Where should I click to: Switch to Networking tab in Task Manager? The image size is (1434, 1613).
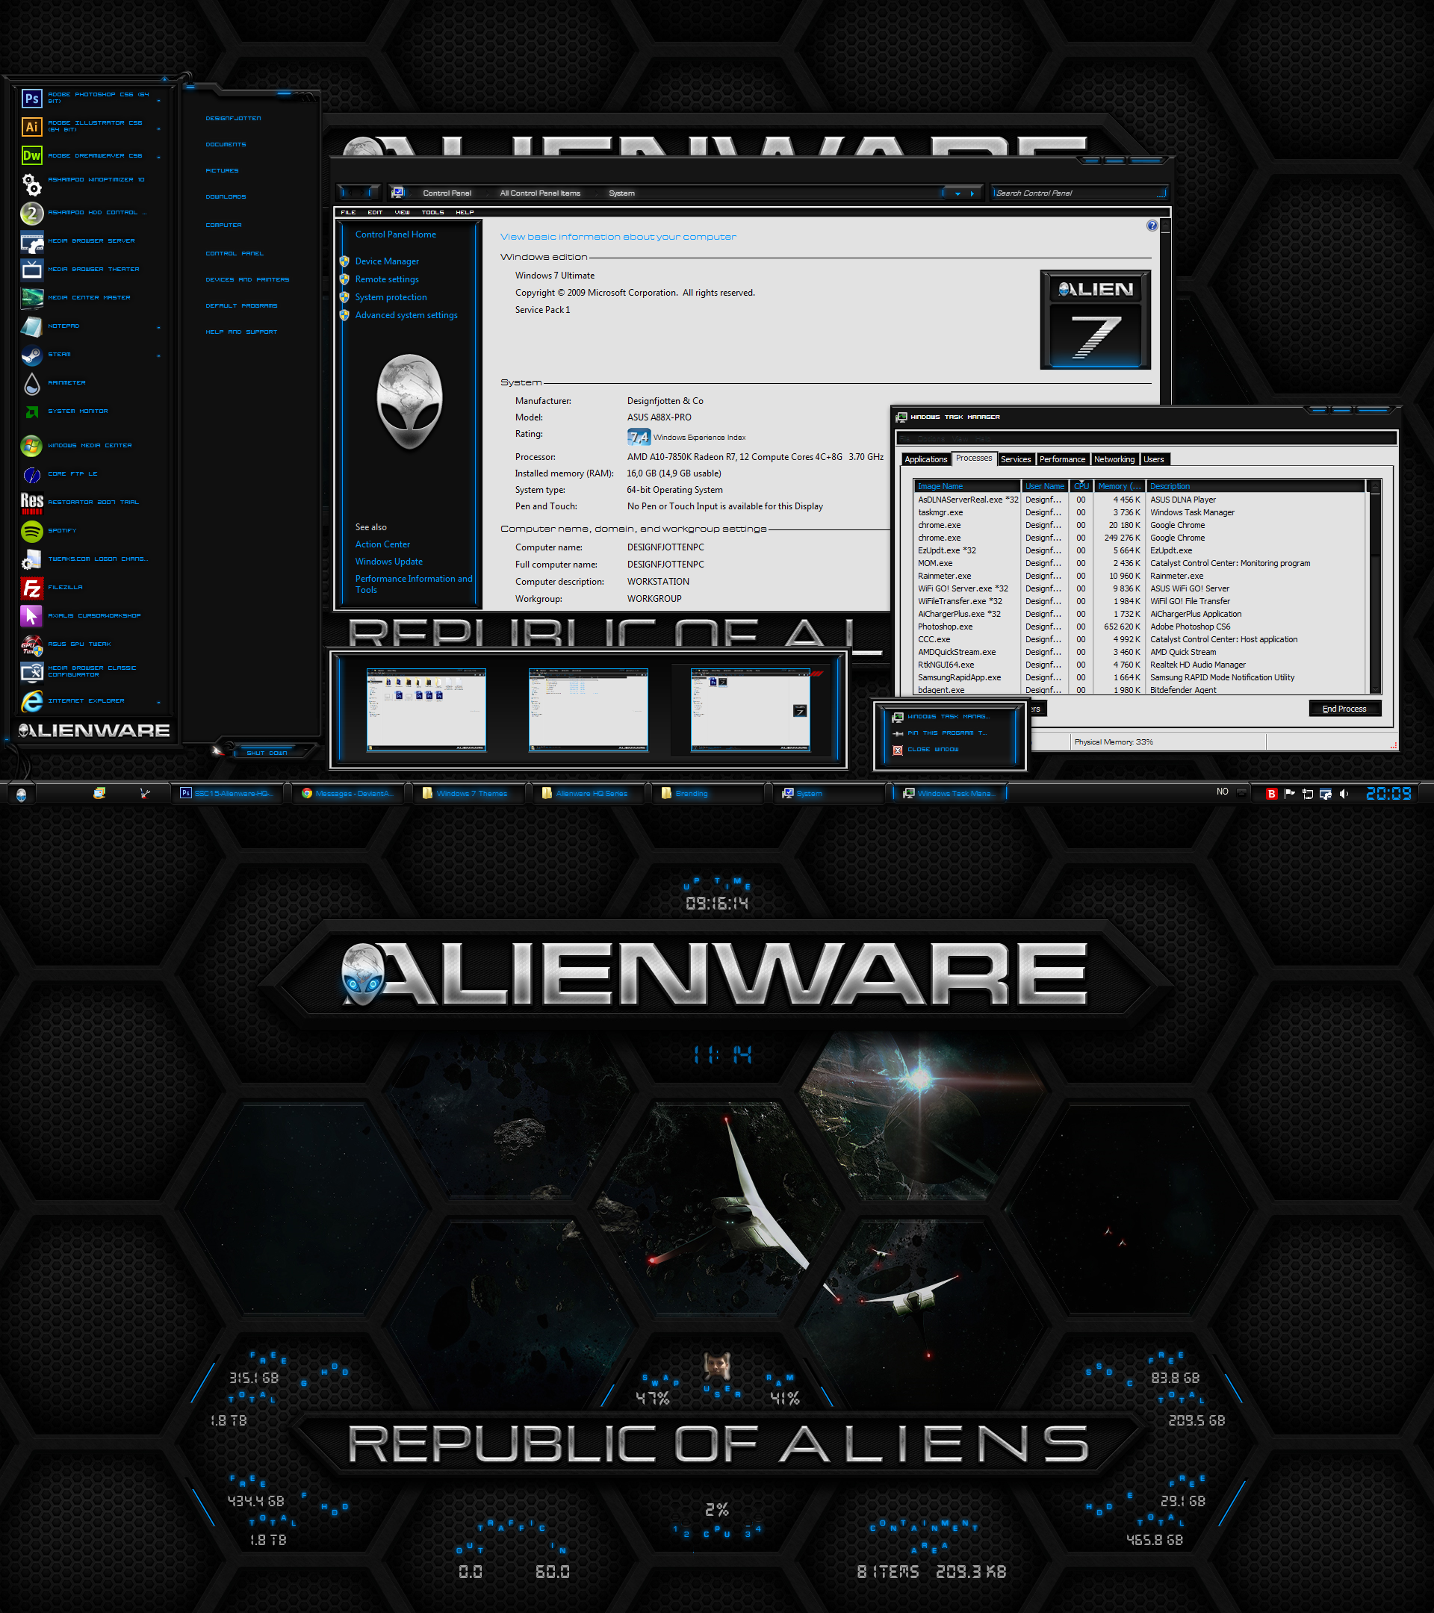tap(1114, 459)
